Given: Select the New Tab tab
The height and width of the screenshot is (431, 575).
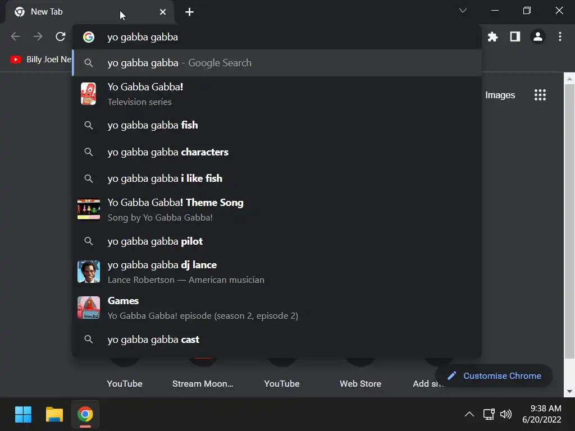Looking at the screenshot, I should [x=88, y=12].
